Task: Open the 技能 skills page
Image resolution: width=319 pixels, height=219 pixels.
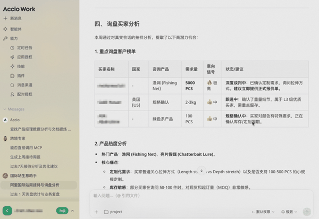Action: point(20,66)
